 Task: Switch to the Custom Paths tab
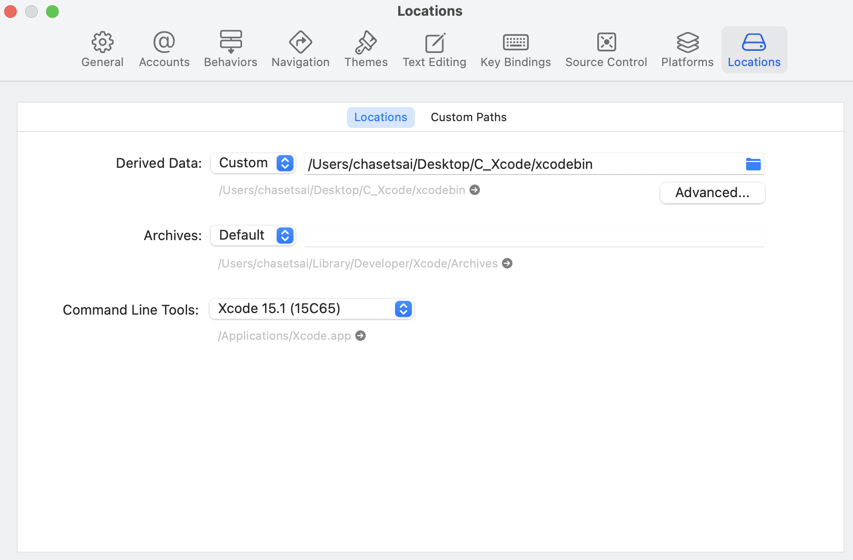(468, 117)
